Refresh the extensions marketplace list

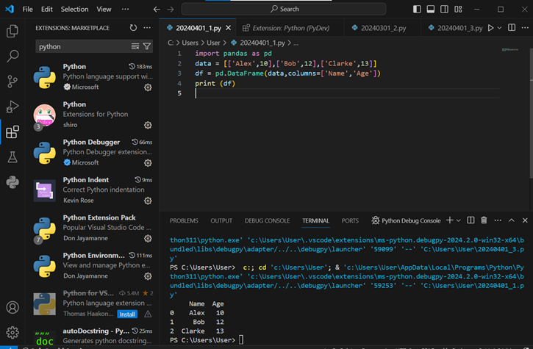[133, 28]
